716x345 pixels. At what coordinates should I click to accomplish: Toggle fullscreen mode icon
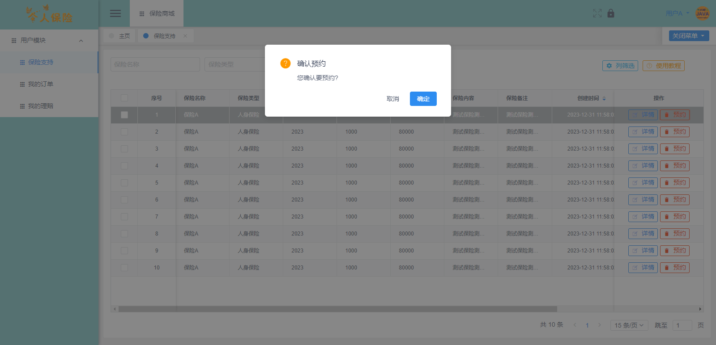coord(597,13)
